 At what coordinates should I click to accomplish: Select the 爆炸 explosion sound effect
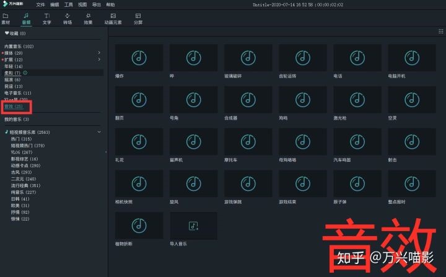pos(139,58)
